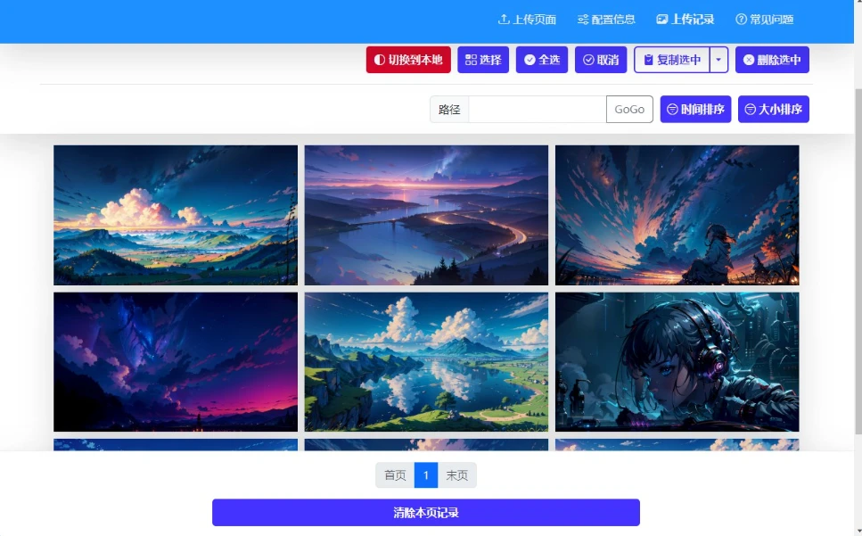Open the headphone girl anime thumbnail
862x536 pixels.
[x=677, y=362]
